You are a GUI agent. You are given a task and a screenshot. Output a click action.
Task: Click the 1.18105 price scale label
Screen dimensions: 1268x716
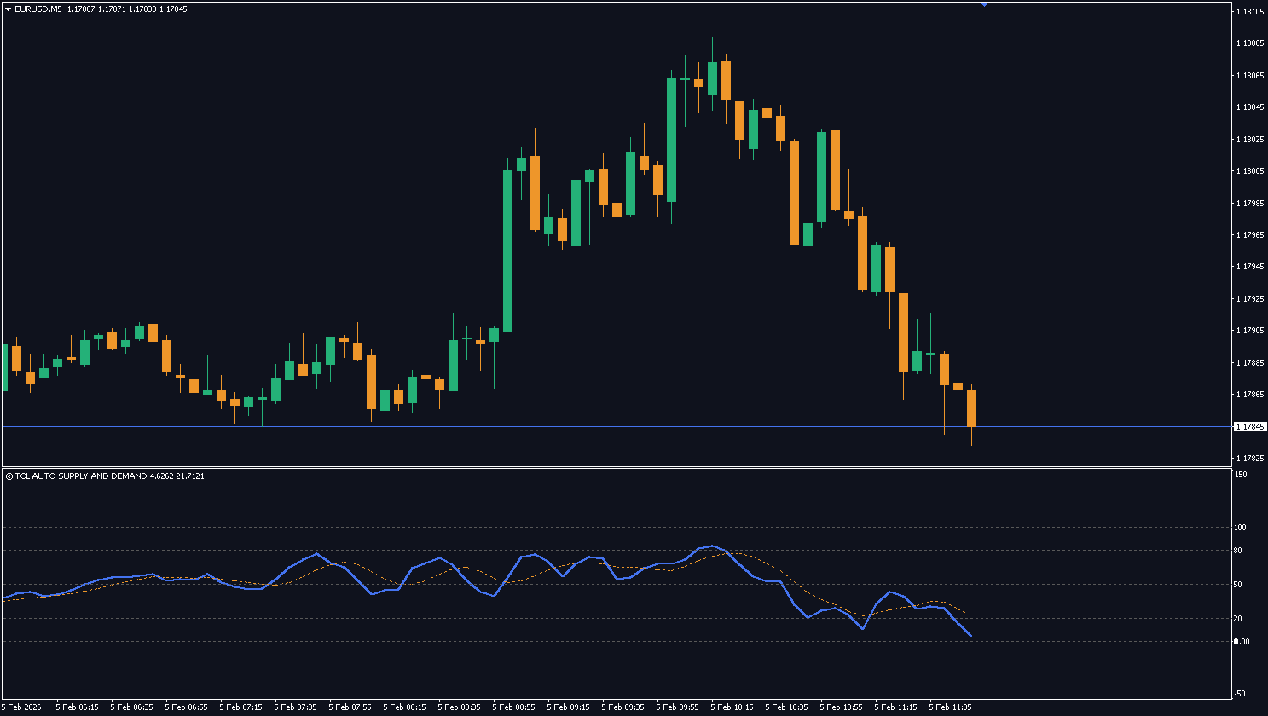coord(1248,12)
